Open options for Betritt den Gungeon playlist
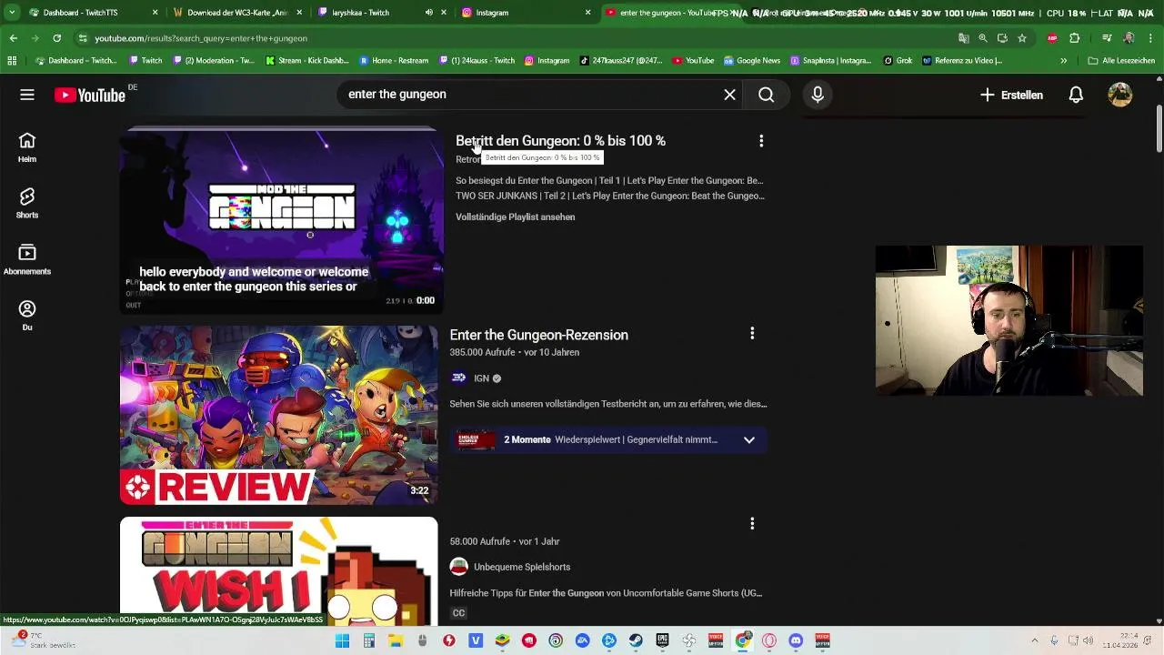This screenshot has width=1164, height=655. [x=761, y=141]
